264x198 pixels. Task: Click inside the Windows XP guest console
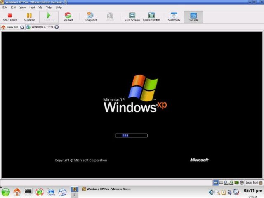pyautogui.click(x=132, y=105)
